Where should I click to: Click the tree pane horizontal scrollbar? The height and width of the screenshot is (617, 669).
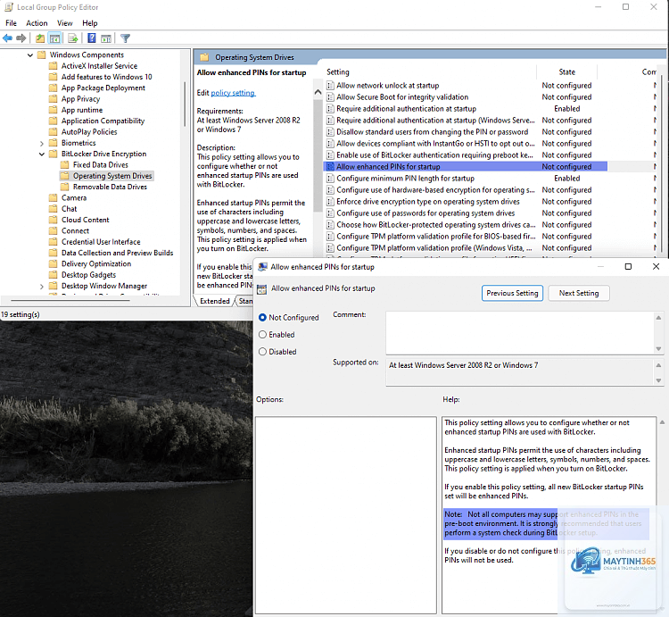tap(70, 301)
